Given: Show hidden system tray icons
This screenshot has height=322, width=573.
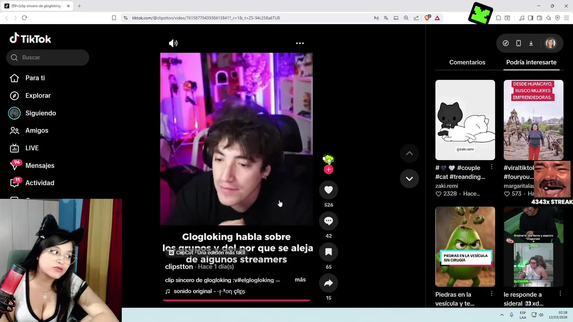Looking at the screenshot, I should [502, 315].
